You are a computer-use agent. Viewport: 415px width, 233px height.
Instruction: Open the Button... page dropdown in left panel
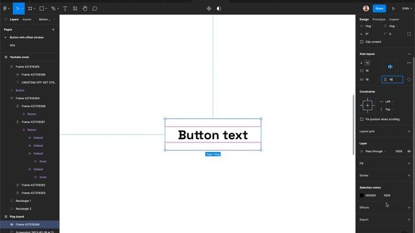[47, 19]
